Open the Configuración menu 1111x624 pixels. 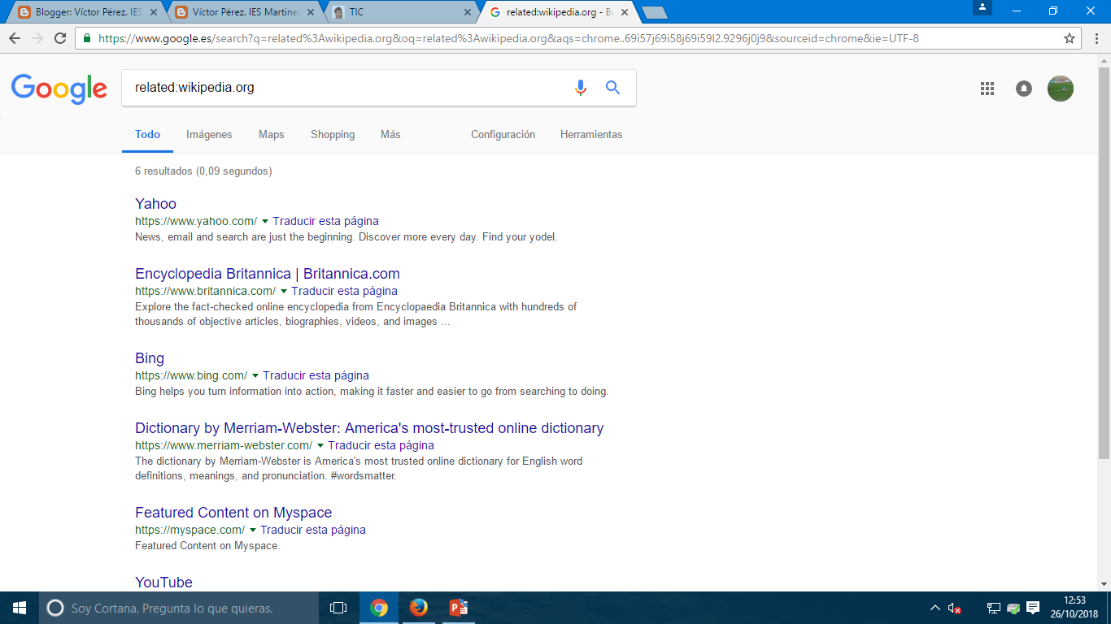(x=503, y=135)
